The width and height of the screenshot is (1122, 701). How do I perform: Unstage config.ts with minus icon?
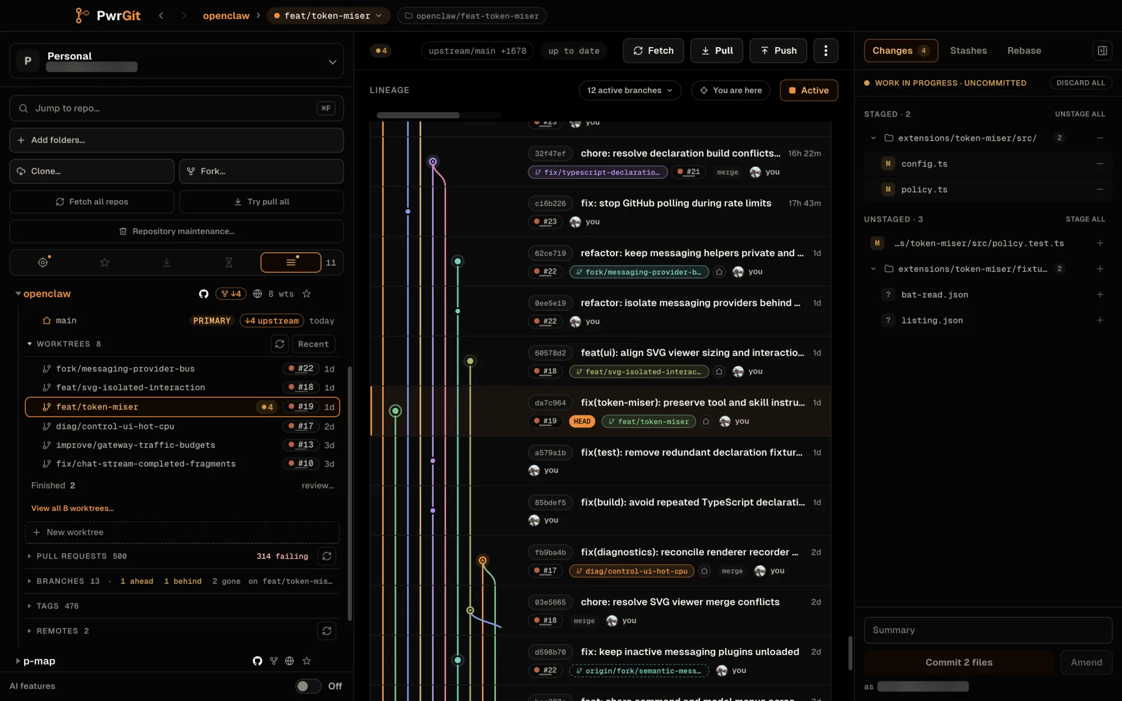tap(1100, 164)
